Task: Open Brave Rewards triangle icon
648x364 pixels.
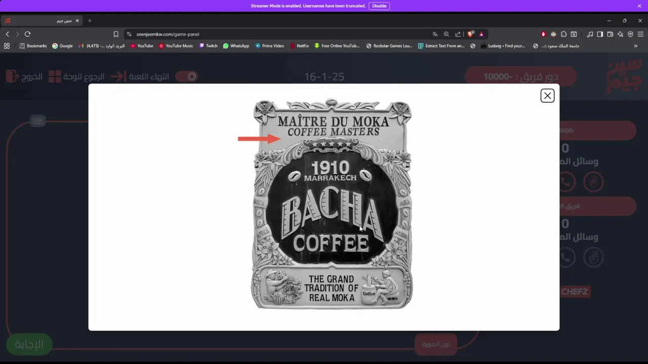Action: (x=481, y=34)
